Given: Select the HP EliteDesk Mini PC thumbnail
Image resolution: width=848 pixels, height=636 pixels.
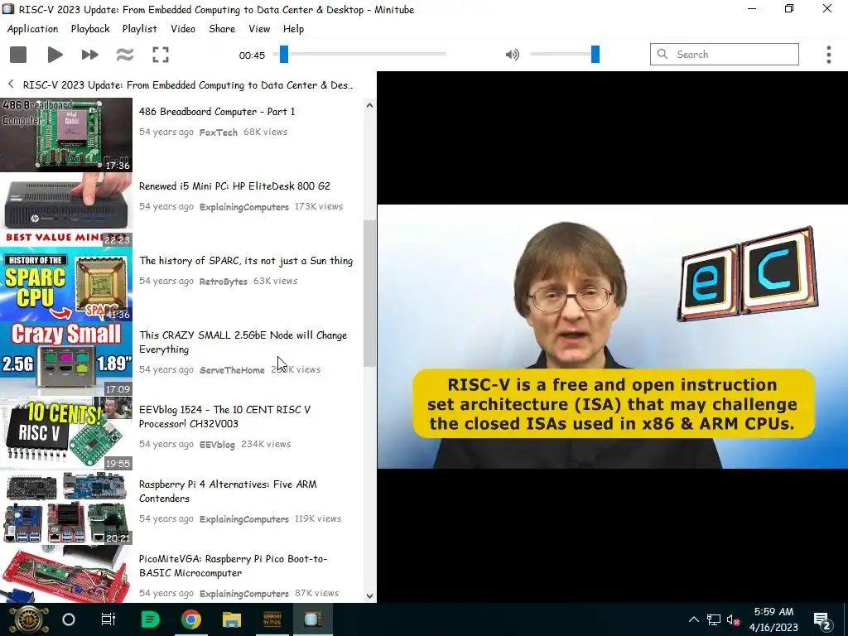Looking at the screenshot, I should (x=66, y=210).
